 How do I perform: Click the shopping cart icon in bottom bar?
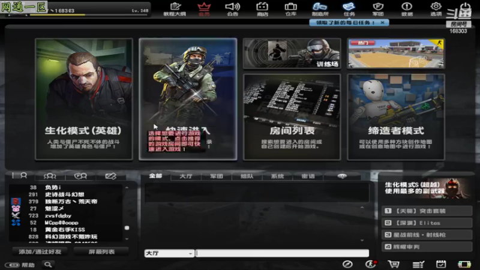point(394,264)
